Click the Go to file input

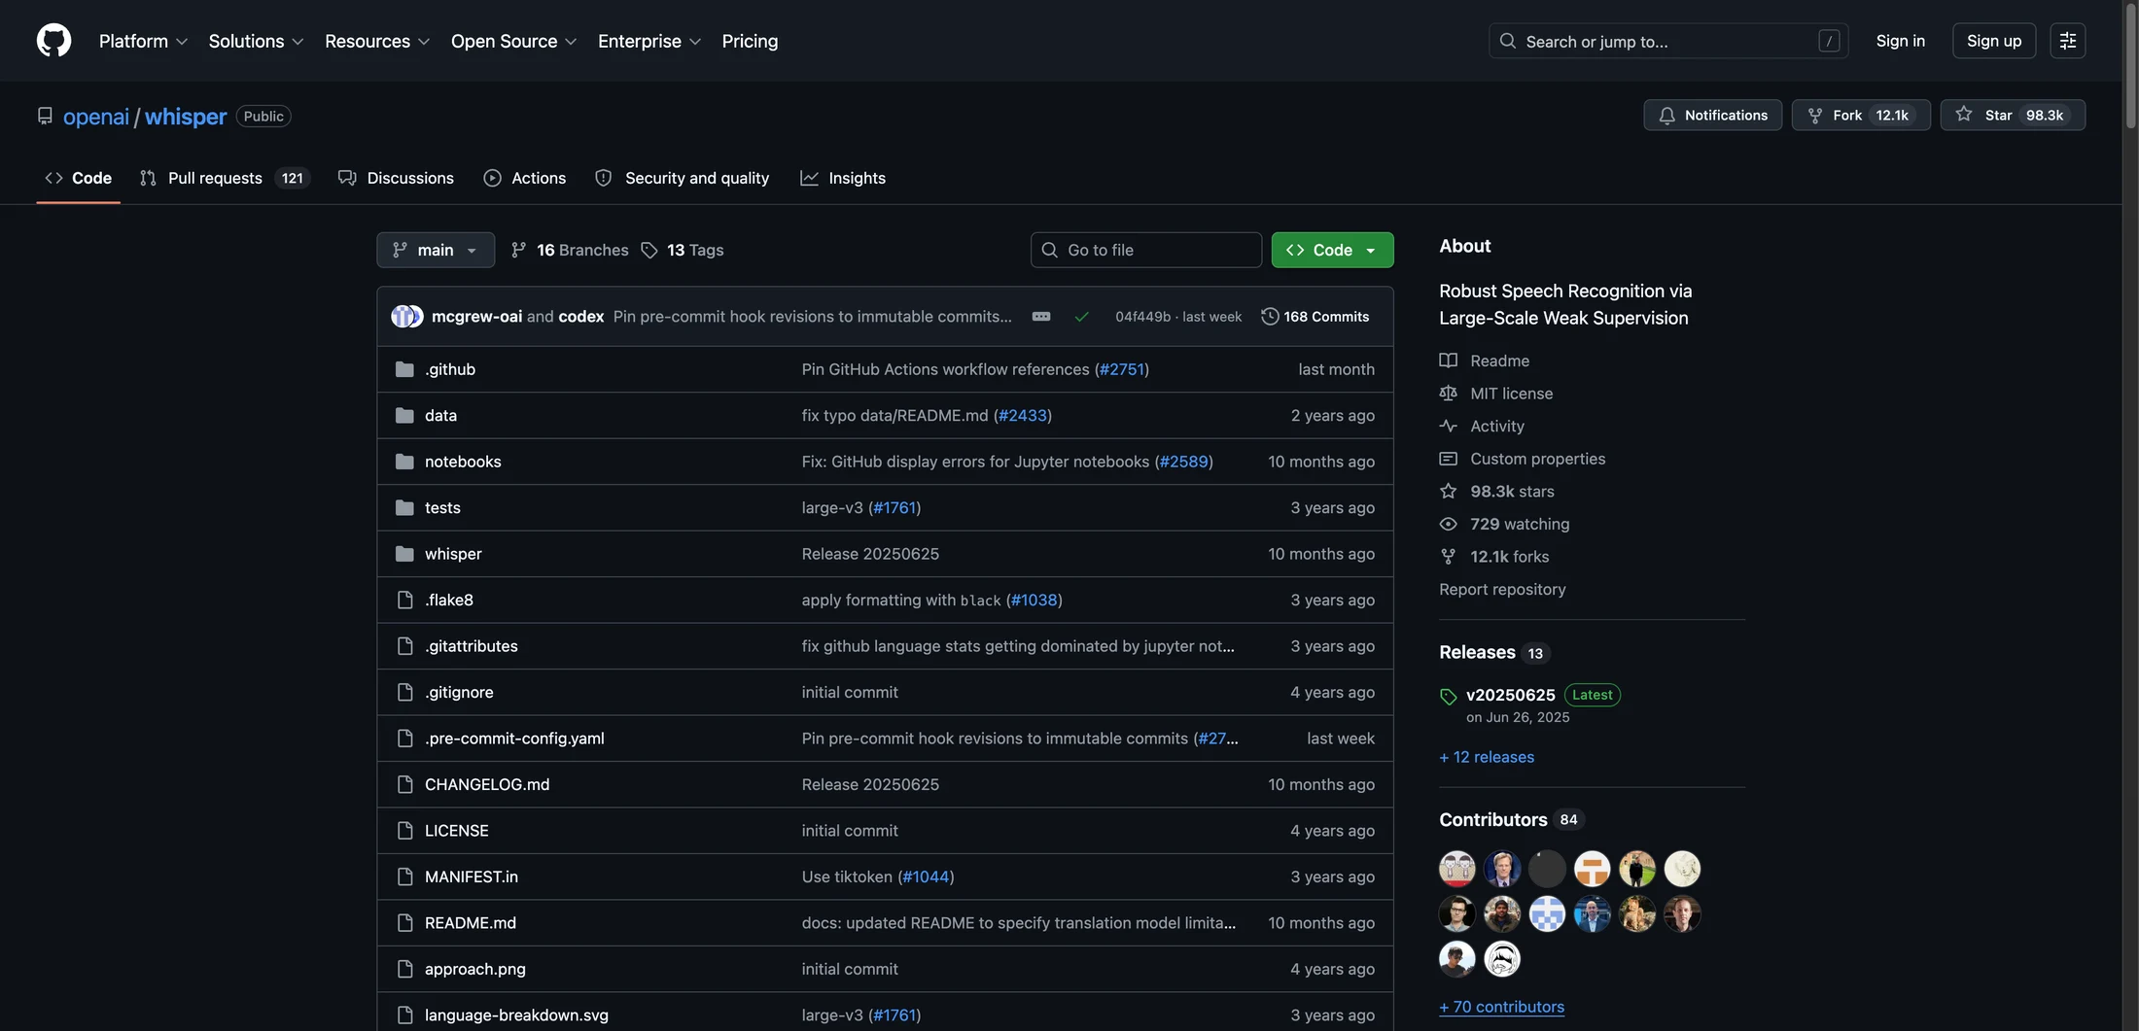1145,250
